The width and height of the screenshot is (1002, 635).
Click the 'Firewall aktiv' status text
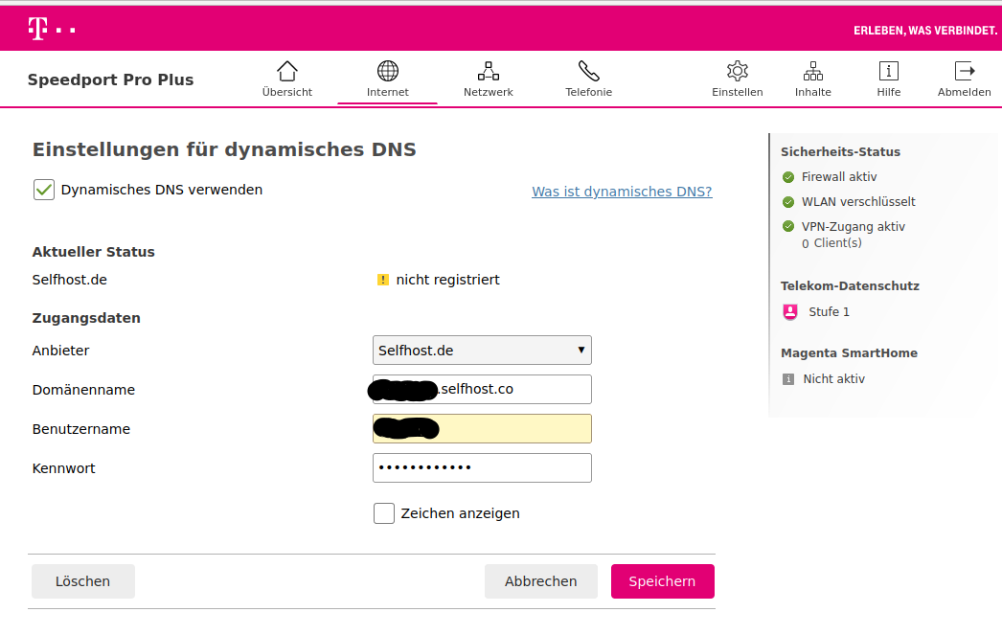coord(839,177)
